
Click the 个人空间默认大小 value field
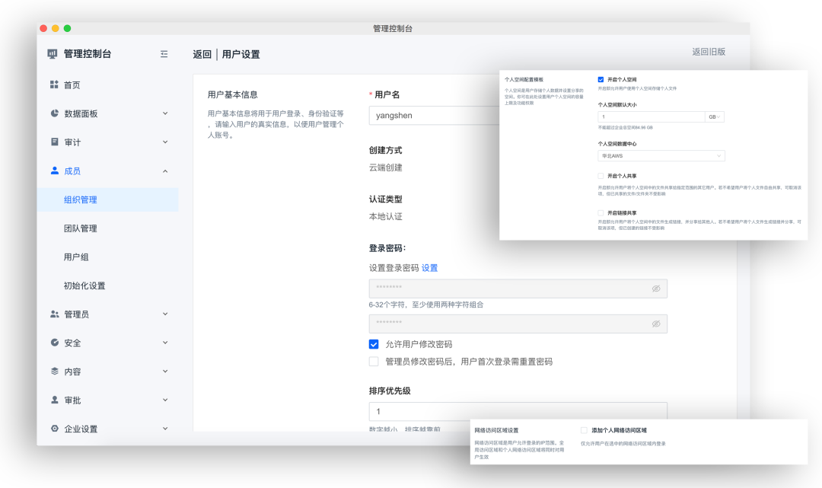[x=652, y=117]
